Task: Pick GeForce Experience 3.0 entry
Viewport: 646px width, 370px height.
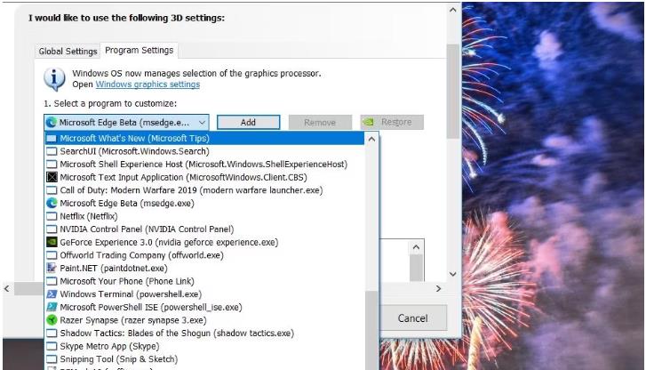Action: 204,242
